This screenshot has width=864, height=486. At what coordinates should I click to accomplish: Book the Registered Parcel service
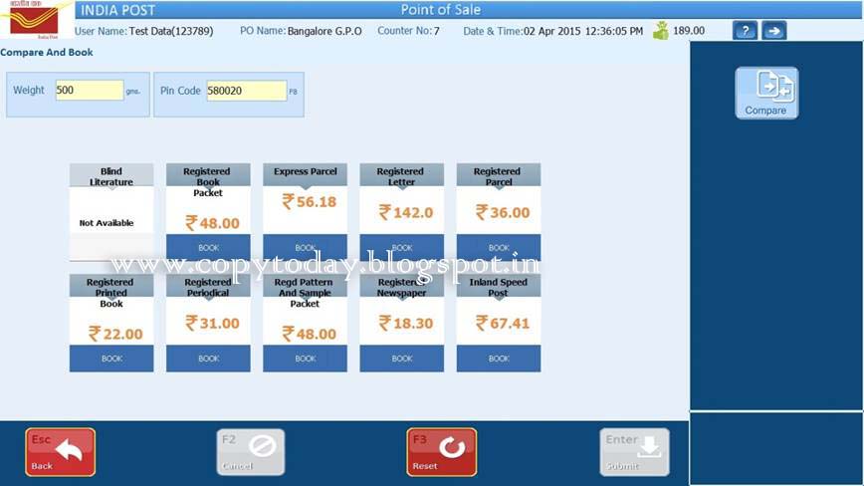(499, 247)
